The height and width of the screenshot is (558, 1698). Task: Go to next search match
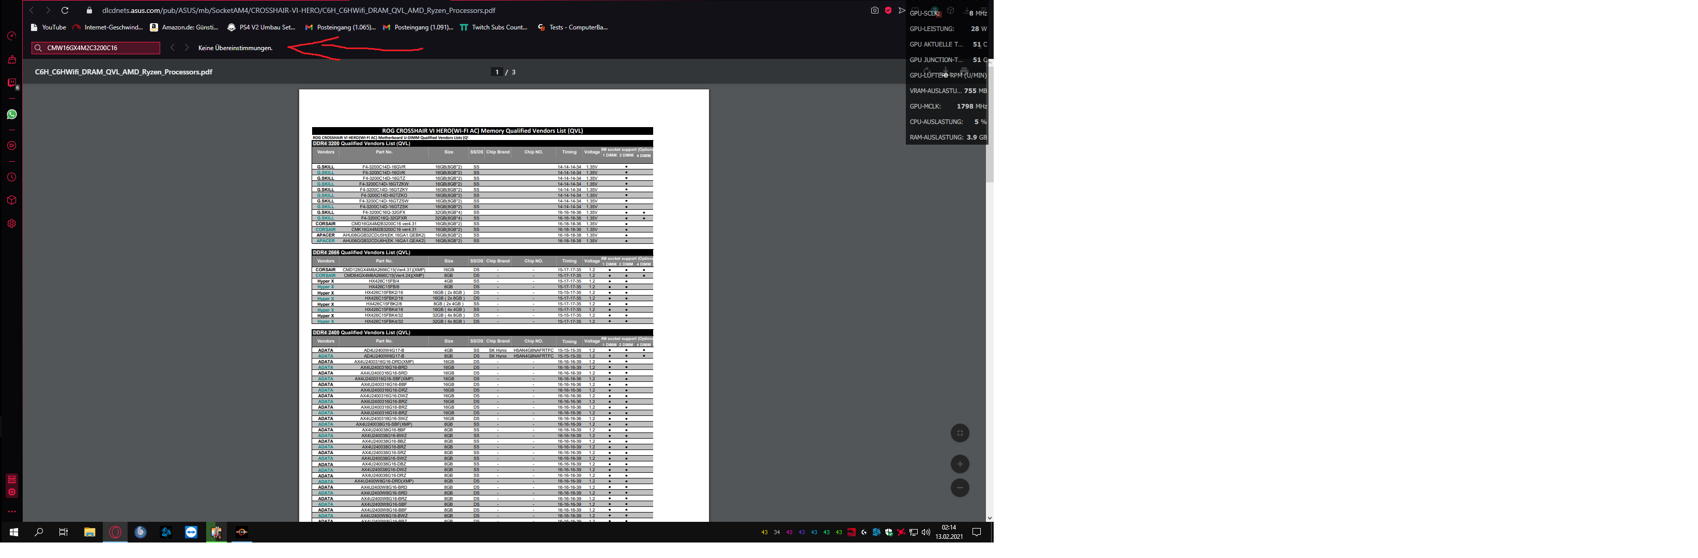click(187, 48)
